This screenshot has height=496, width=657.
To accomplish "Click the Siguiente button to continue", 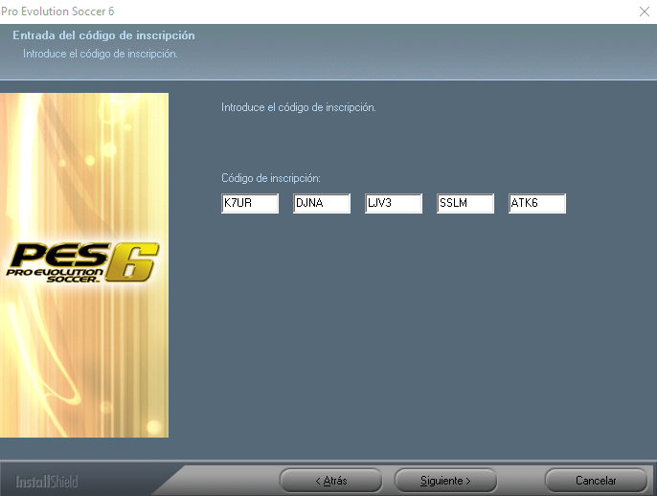I will [445, 480].
